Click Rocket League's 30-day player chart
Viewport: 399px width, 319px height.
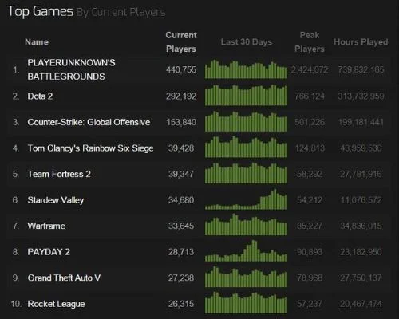pos(246,302)
